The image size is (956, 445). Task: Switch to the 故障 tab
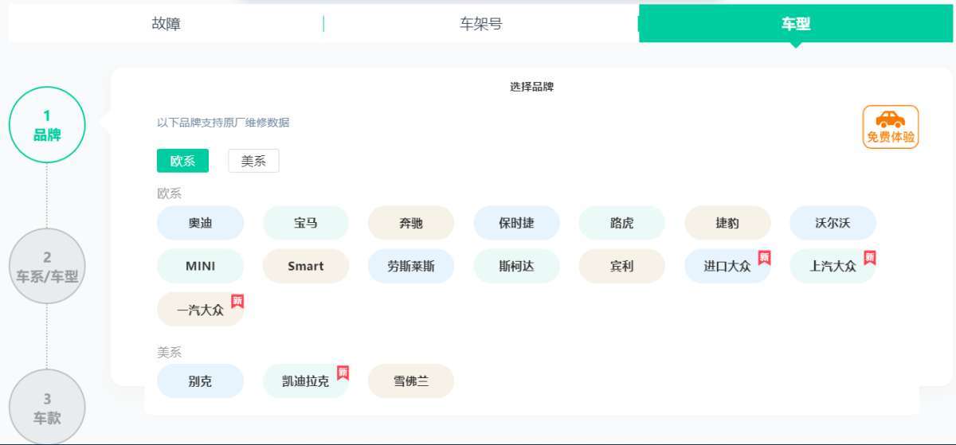(x=166, y=24)
